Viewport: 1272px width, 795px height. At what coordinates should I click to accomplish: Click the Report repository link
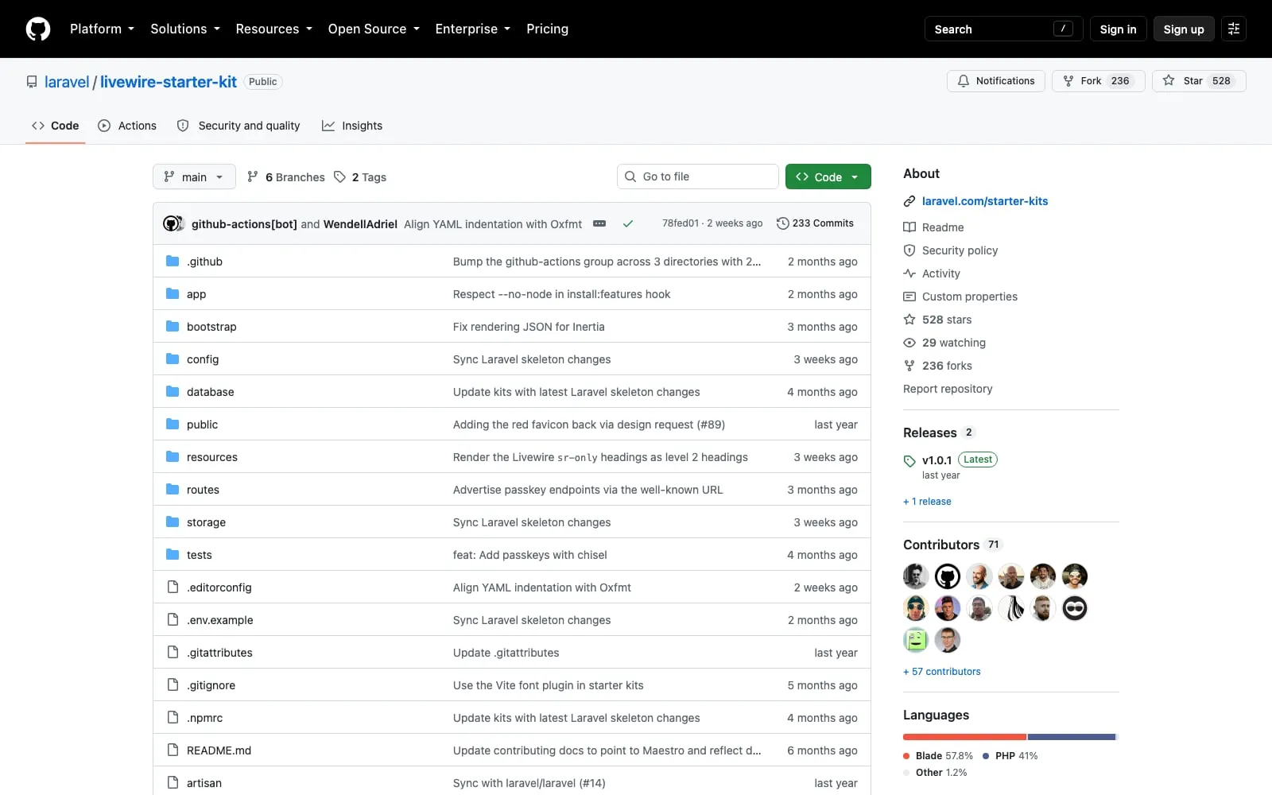pyautogui.click(x=948, y=389)
